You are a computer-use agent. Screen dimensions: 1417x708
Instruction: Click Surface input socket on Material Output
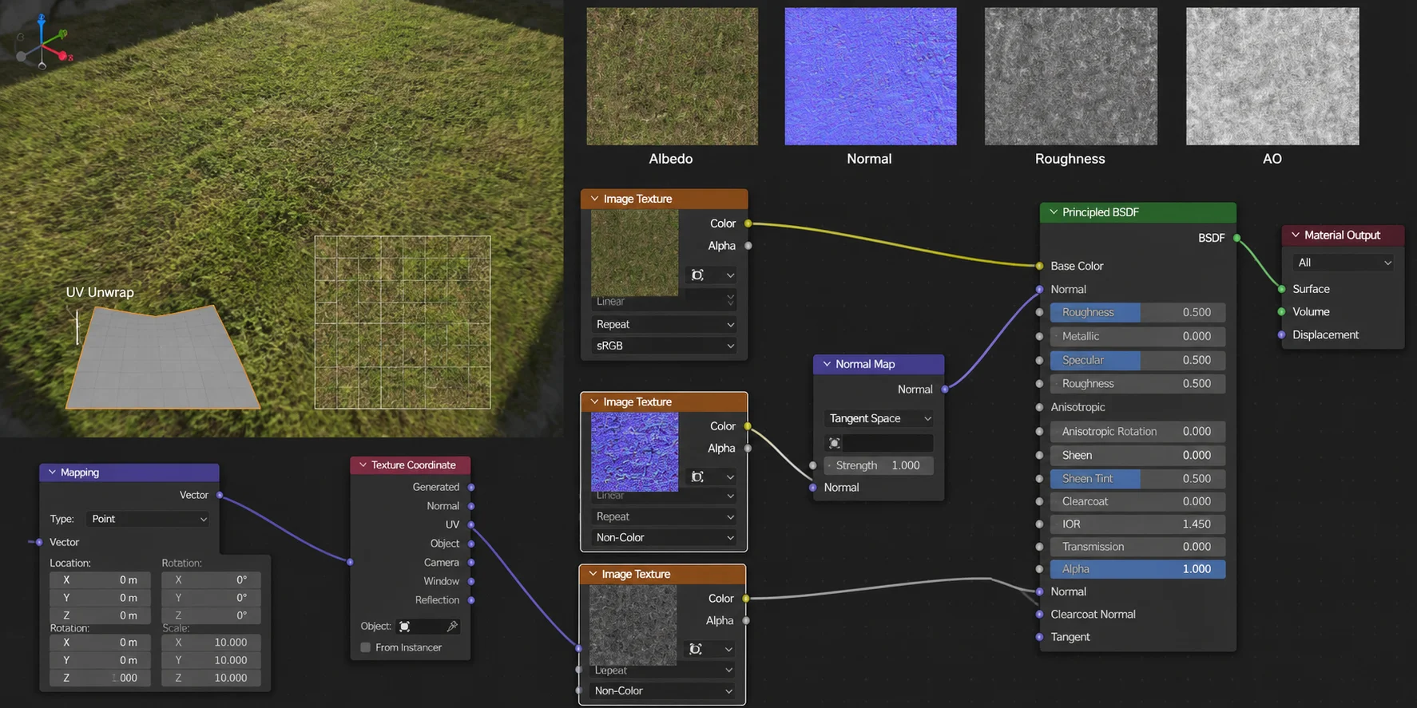(x=1282, y=289)
